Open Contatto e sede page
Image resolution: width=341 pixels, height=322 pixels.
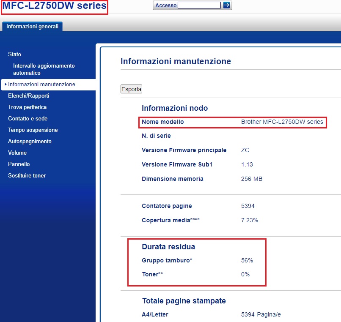[27, 119]
